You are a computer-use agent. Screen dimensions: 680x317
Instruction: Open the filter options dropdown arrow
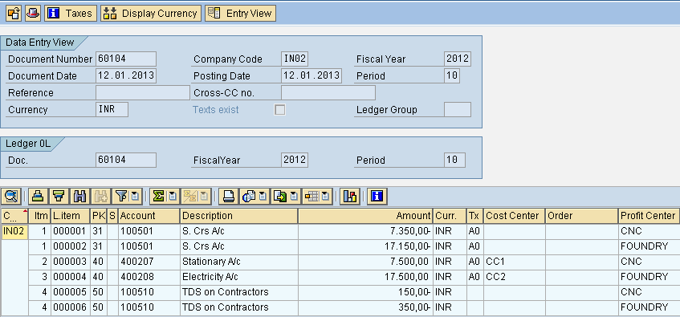pyautogui.click(x=135, y=197)
